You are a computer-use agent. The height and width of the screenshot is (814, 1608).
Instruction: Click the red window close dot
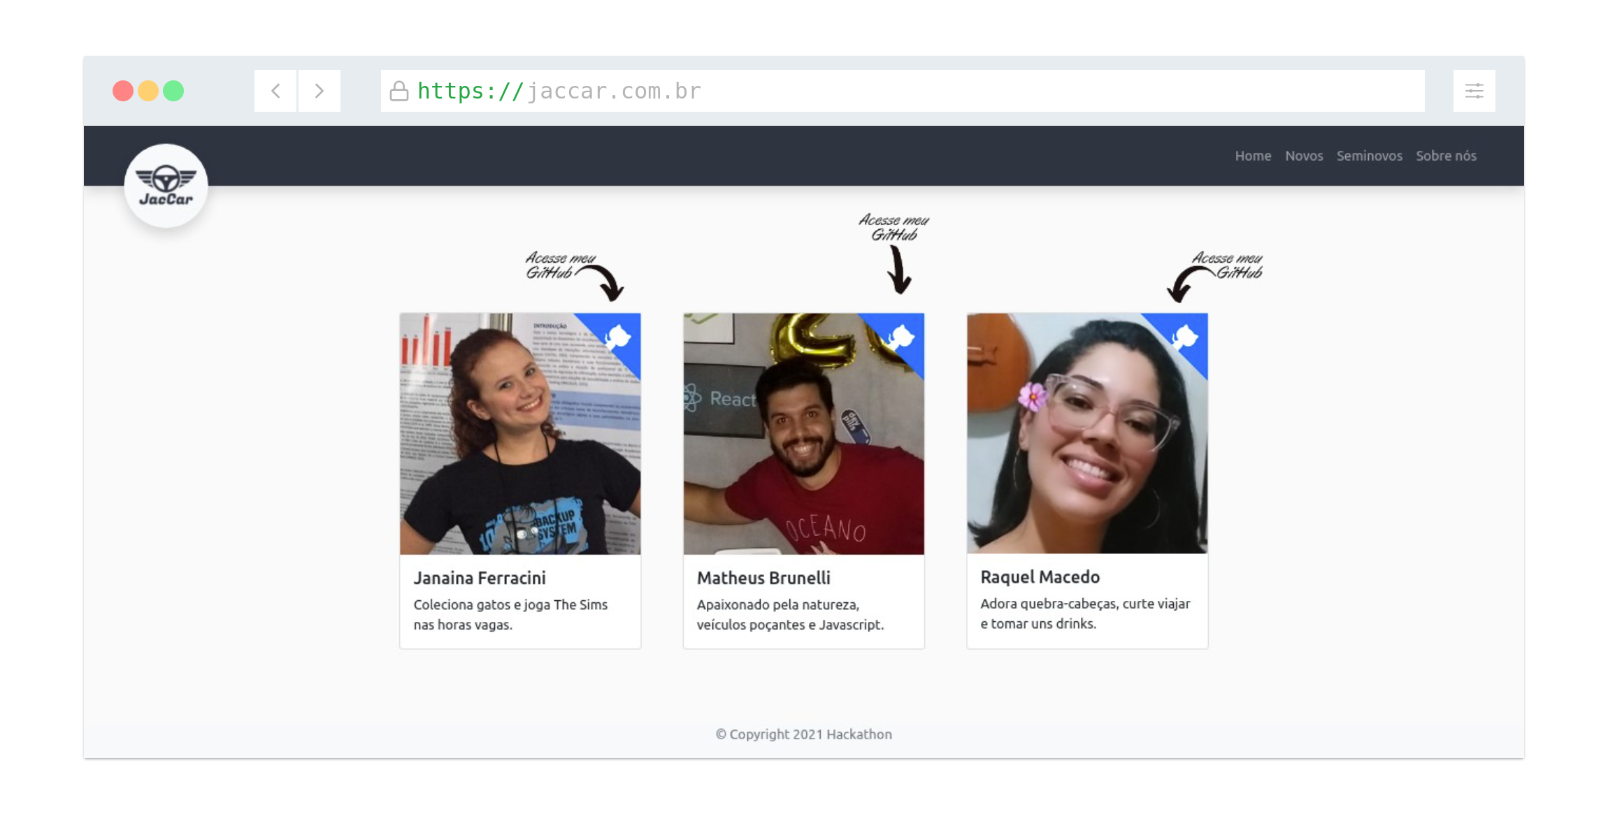(x=123, y=91)
